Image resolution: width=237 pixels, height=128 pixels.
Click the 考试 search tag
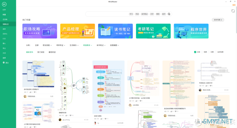pos(137,14)
